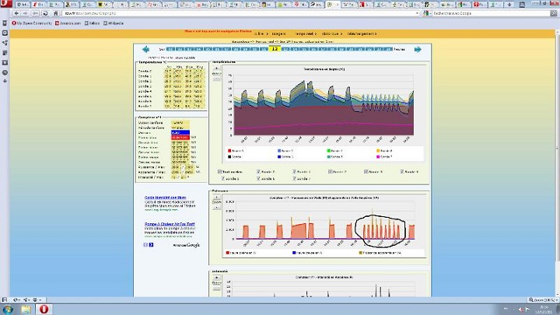
Task: Click zoom-in plus button on Puissance chart
Action: (x=216, y=197)
